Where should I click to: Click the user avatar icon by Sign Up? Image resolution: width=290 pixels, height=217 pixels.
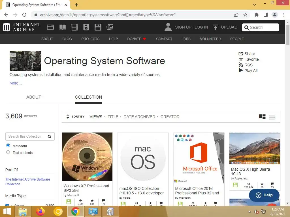[168, 27]
